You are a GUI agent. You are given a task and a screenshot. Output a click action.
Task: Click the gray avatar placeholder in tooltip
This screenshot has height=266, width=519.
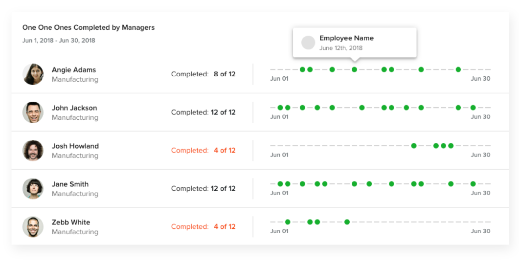pyautogui.click(x=308, y=43)
